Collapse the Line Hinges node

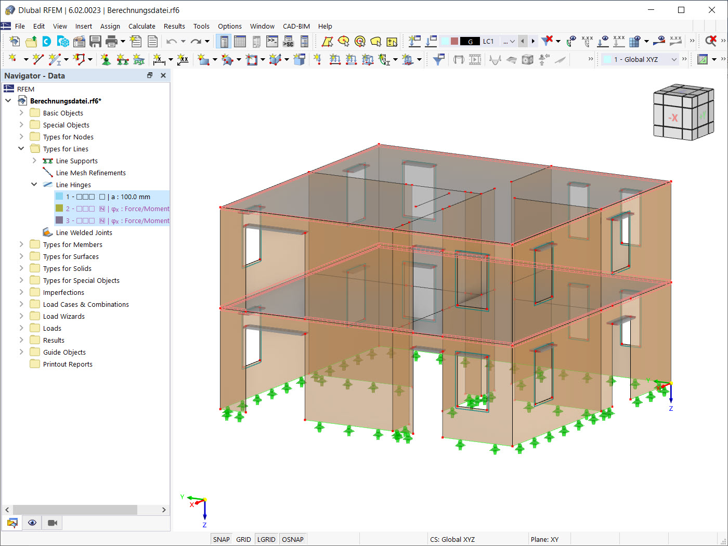coord(34,185)
